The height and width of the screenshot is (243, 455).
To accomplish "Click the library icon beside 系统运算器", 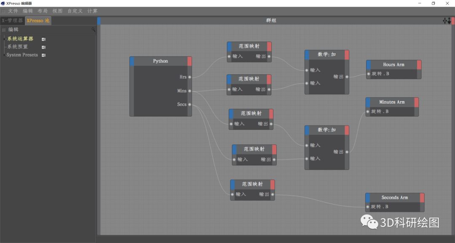I will point(43,39).
